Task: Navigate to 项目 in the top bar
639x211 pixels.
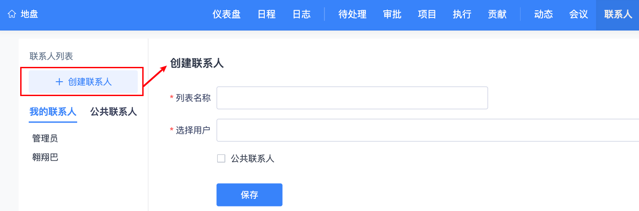Action: pos(427,14)
